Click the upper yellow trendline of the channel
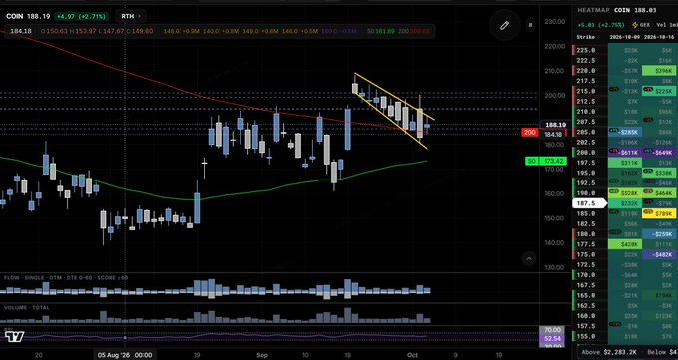 click(x=394, y=97)
